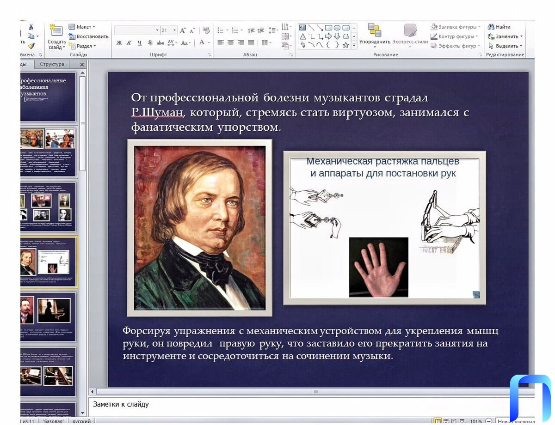555x425 pixels.
Task: Decrease list indent level icon
Action: (x=251, y=30)
